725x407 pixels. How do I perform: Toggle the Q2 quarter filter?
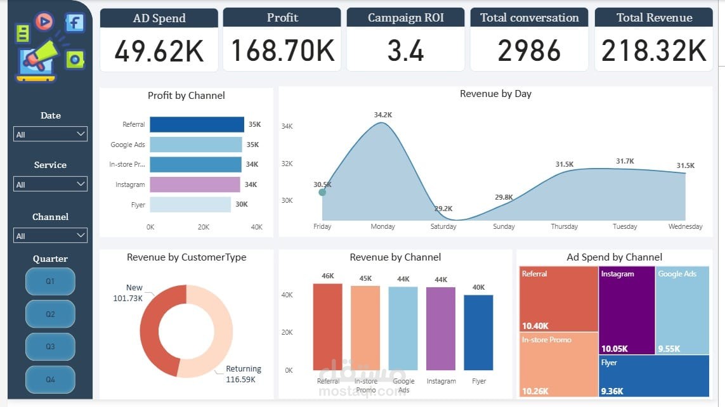[x=50, y=314]
